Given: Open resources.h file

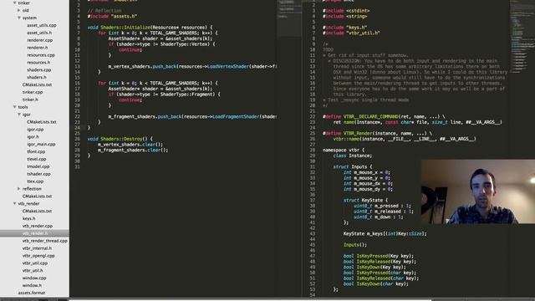Looking at the screenshot, I should [38, 63].
